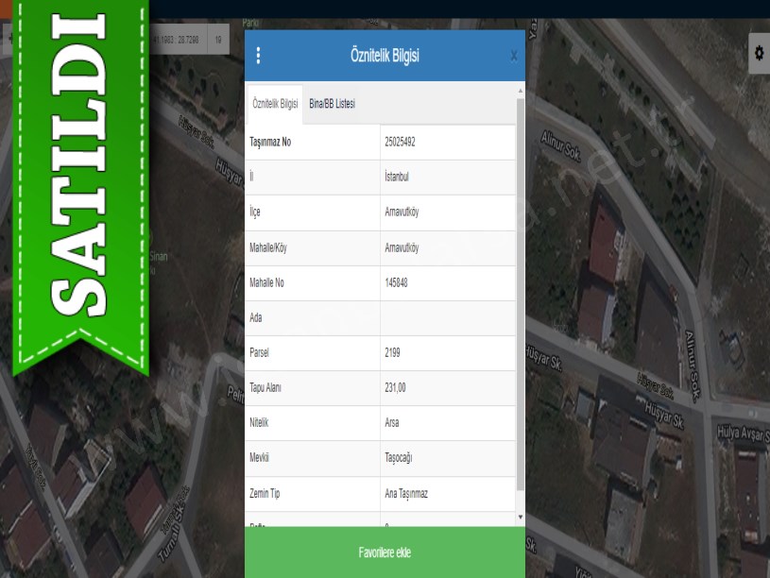This screenshot has height=578, width=770.
Task: Open map settings gear icon
Action: click(759, 54)
